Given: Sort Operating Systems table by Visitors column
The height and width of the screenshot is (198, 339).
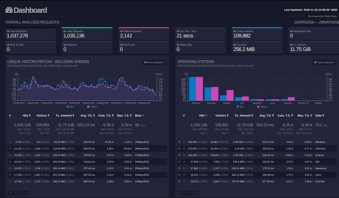Looking at the screenshot, I should pyautogui.click(x=222, y=115).
